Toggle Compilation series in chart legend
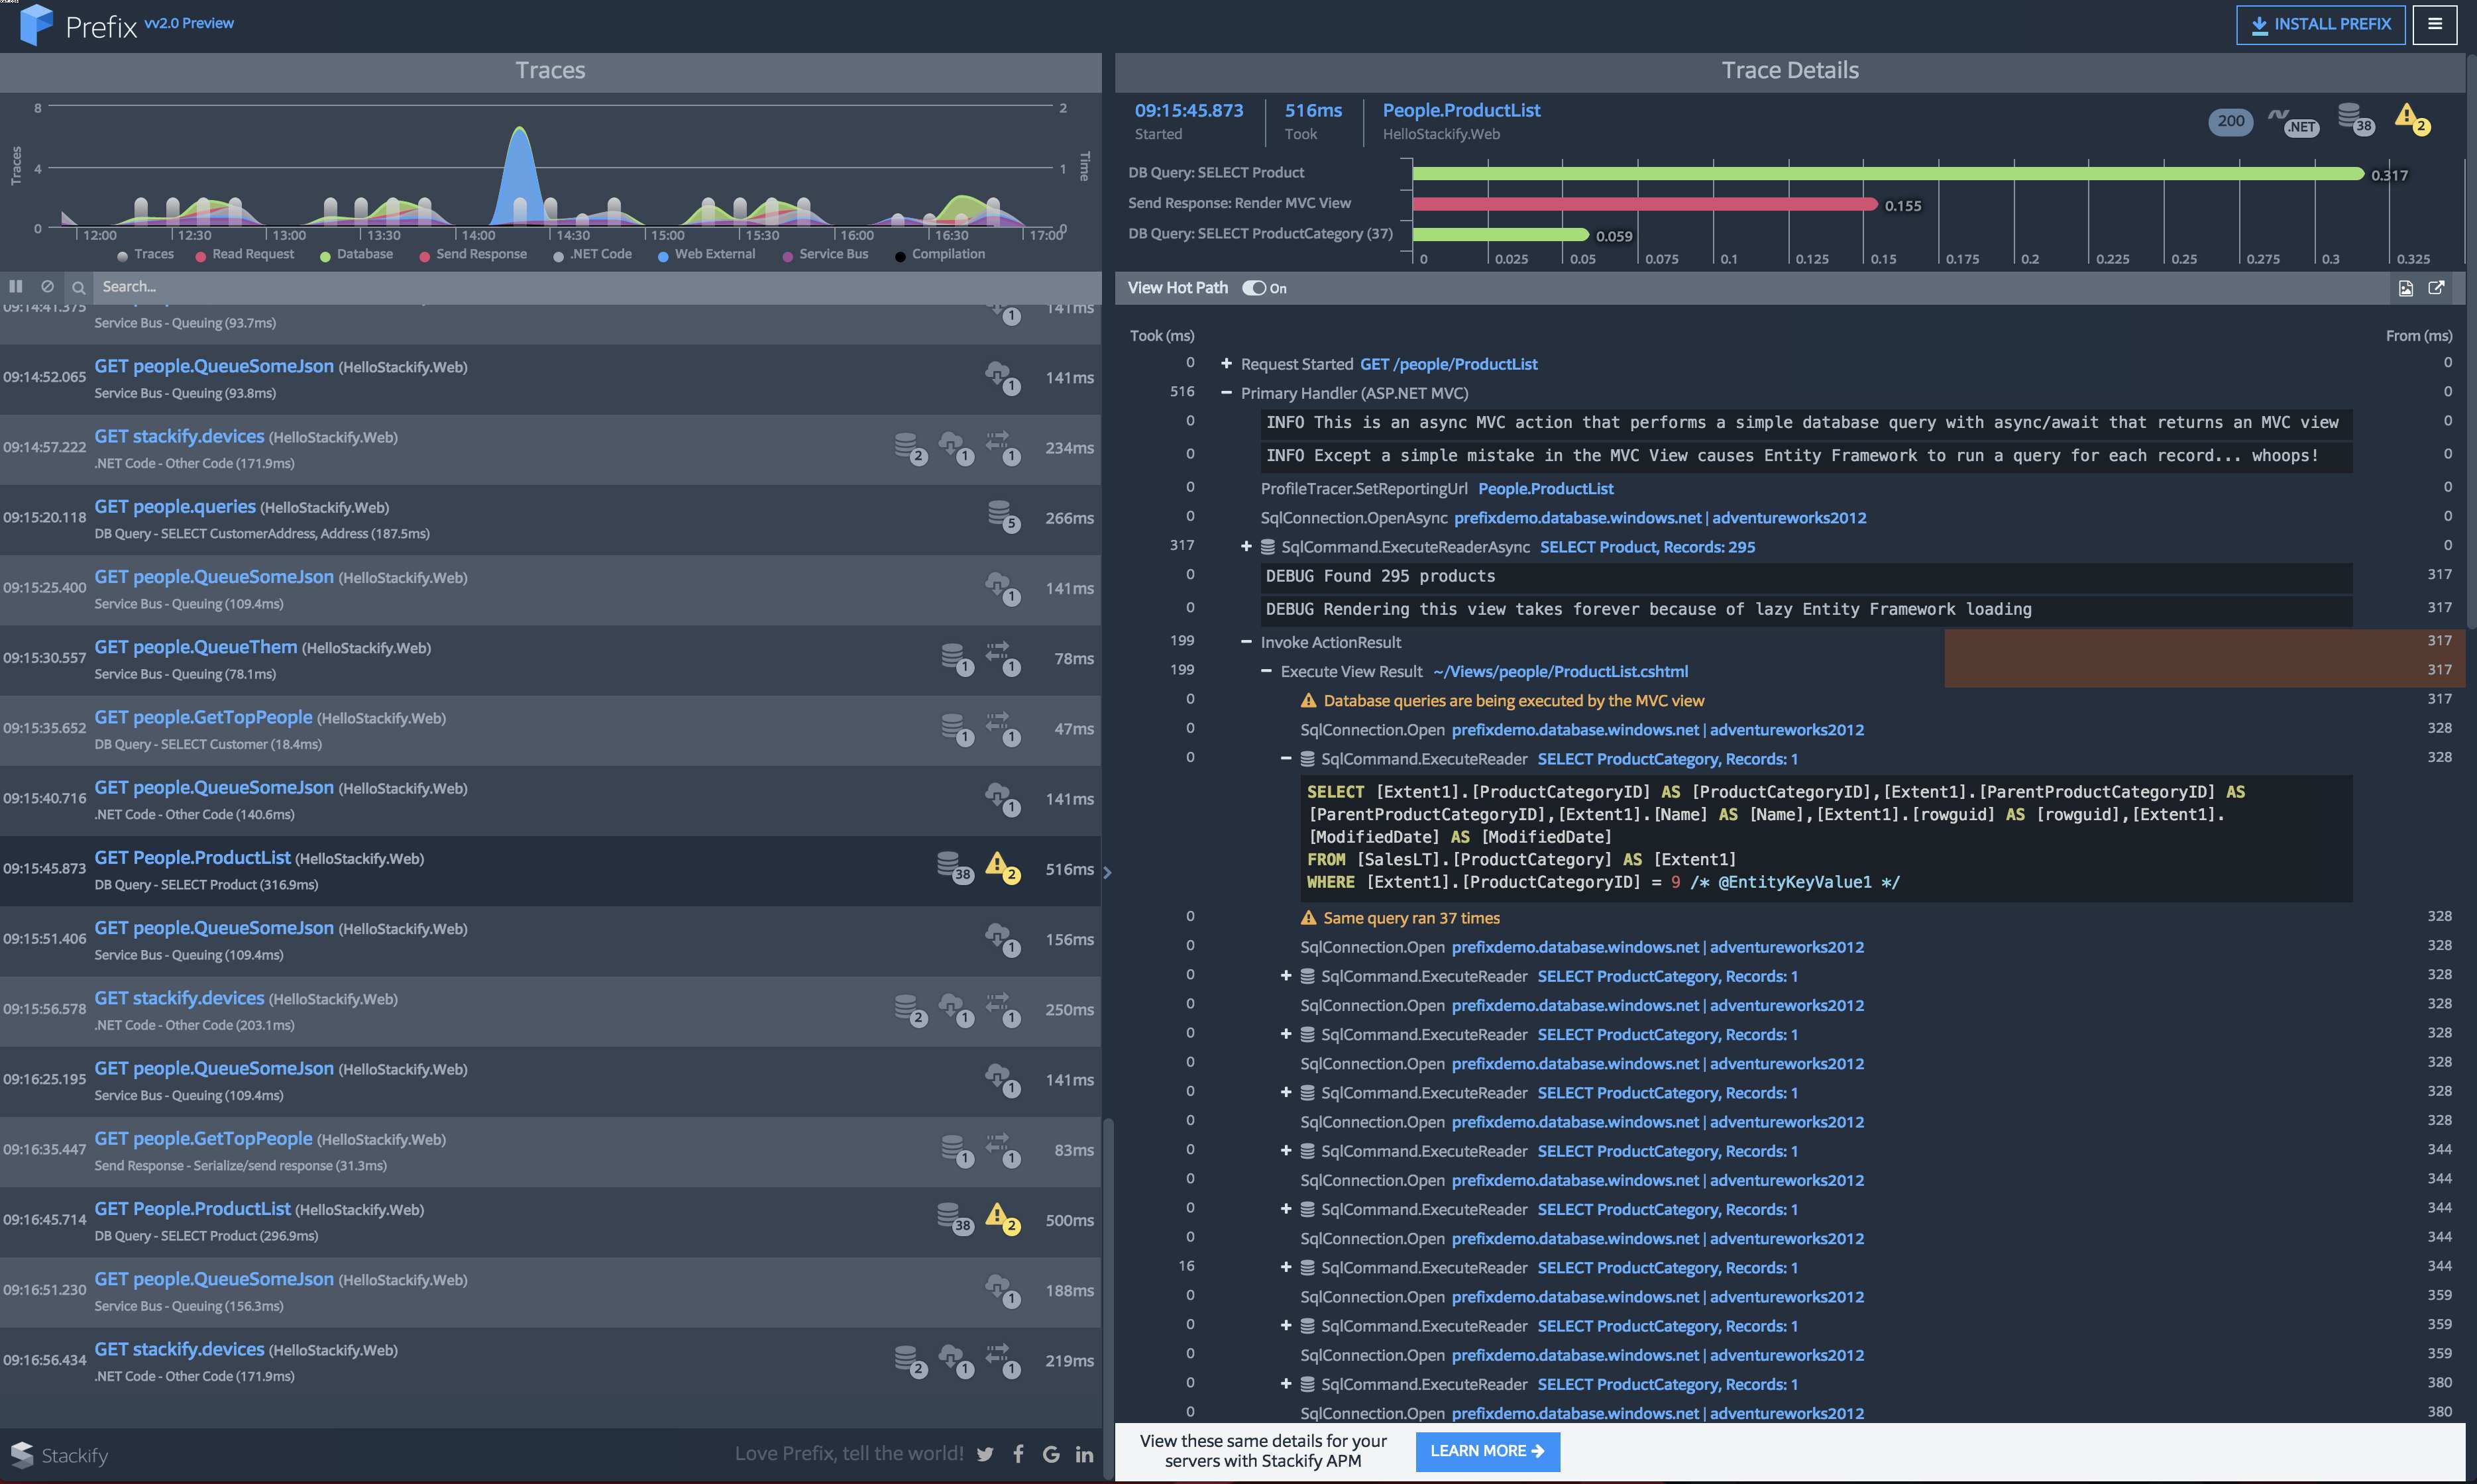Image resolution: width=2477 pixels, height=1484 pixels. [940, 254]
